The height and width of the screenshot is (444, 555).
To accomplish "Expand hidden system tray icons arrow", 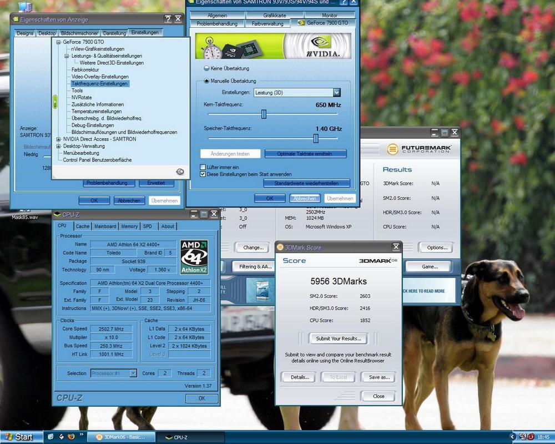I will pyautogui.click(x=513, y=437).
